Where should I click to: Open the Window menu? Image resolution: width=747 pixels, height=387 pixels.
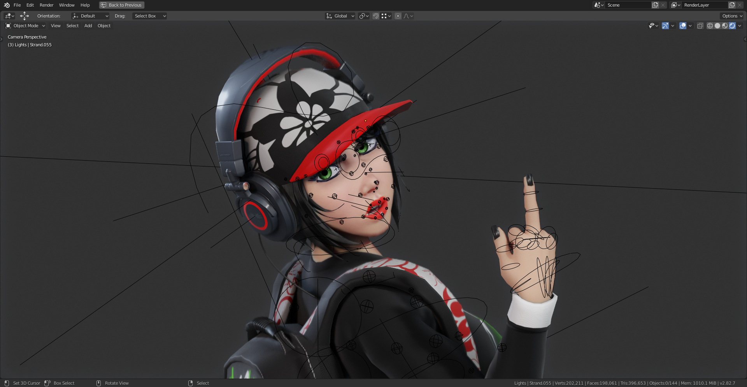coord(67,5)
